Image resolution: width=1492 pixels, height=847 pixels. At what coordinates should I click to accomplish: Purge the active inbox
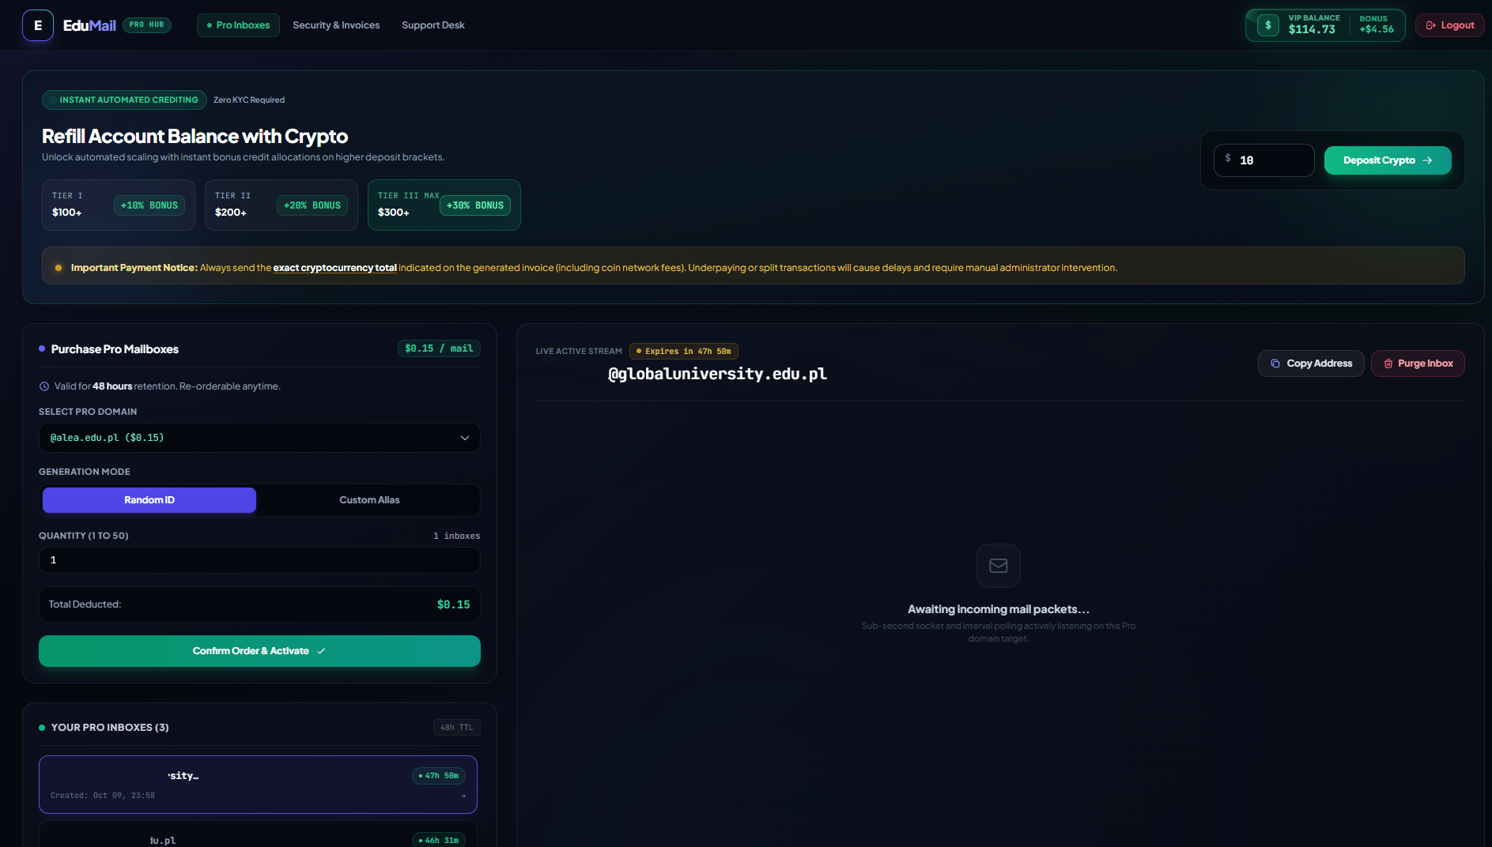(x=1418, y=363)
